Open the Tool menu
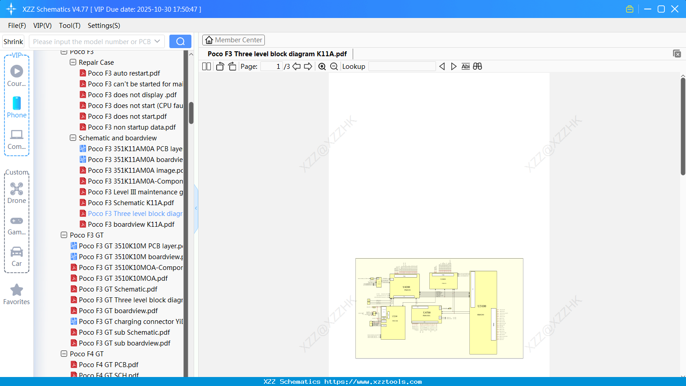This screenshot has height=386, width=686. point(69,26)
